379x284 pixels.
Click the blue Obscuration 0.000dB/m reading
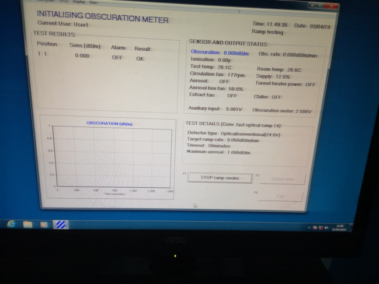coord(220,53)
